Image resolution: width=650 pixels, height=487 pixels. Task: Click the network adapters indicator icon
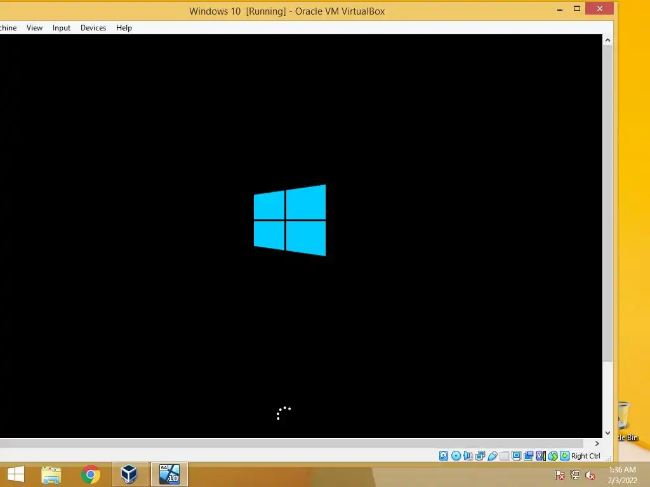tap(480, 456)
